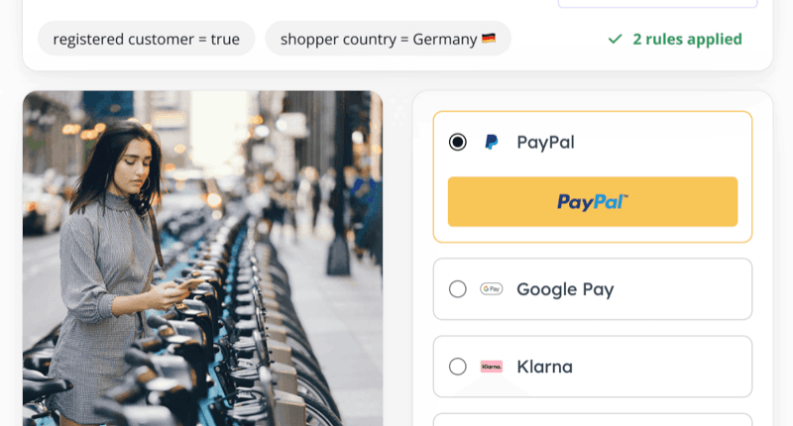Screen dimensions: 793x426
Task: Click the German flag icon
Action: pos(489,39)
